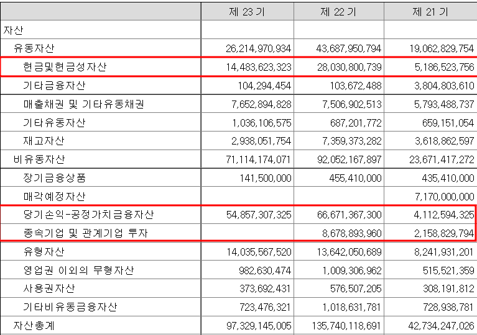Click the value 97,329,145,005

[x=259, y=326]
